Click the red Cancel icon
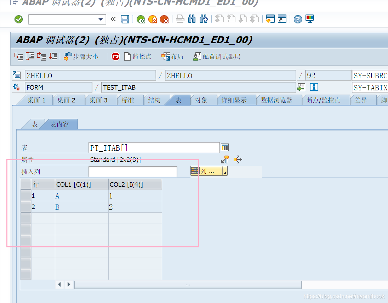388x303 pixels. [x=164, y=19]
